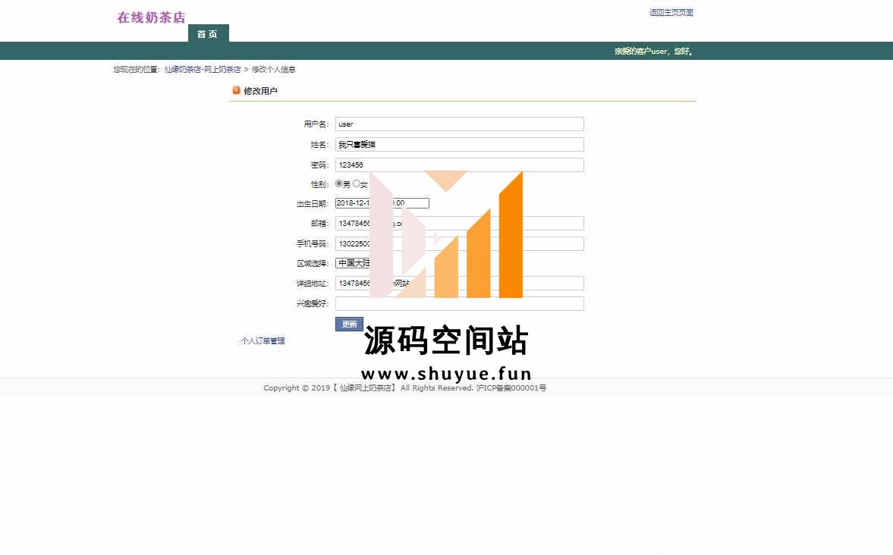Click the 返回主页页面 link
Image resolution: width=893 pixels, height=555 pixels.
click(671, 13)
